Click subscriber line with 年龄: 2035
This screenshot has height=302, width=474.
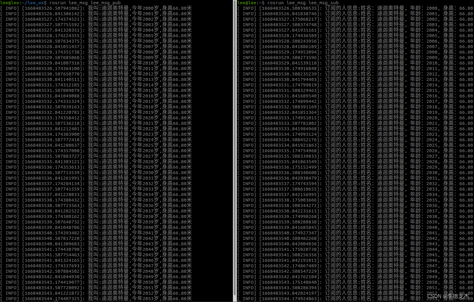tap(355, 200)
